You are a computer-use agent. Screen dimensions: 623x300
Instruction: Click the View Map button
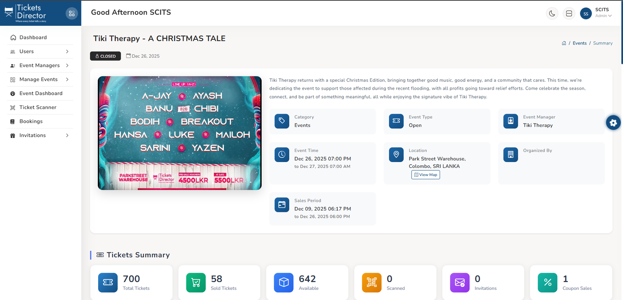tap(426, 175)
